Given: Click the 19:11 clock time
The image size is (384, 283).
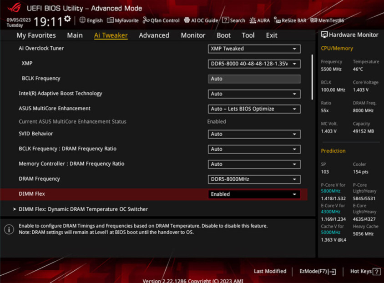Looking at the screenshot, I should pos(48,21).
